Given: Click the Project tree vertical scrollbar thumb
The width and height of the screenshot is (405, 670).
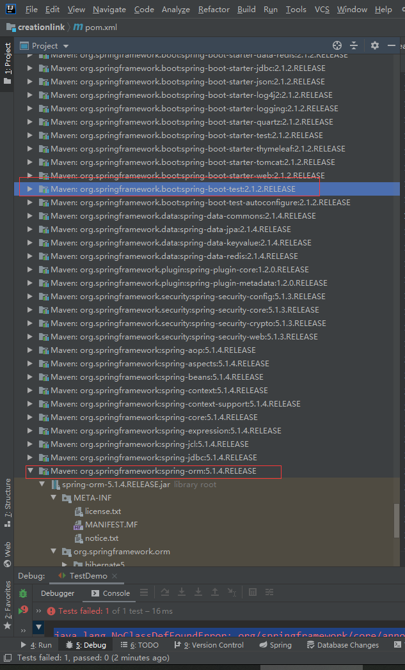Looking at the screenshot, I should 397,520.
